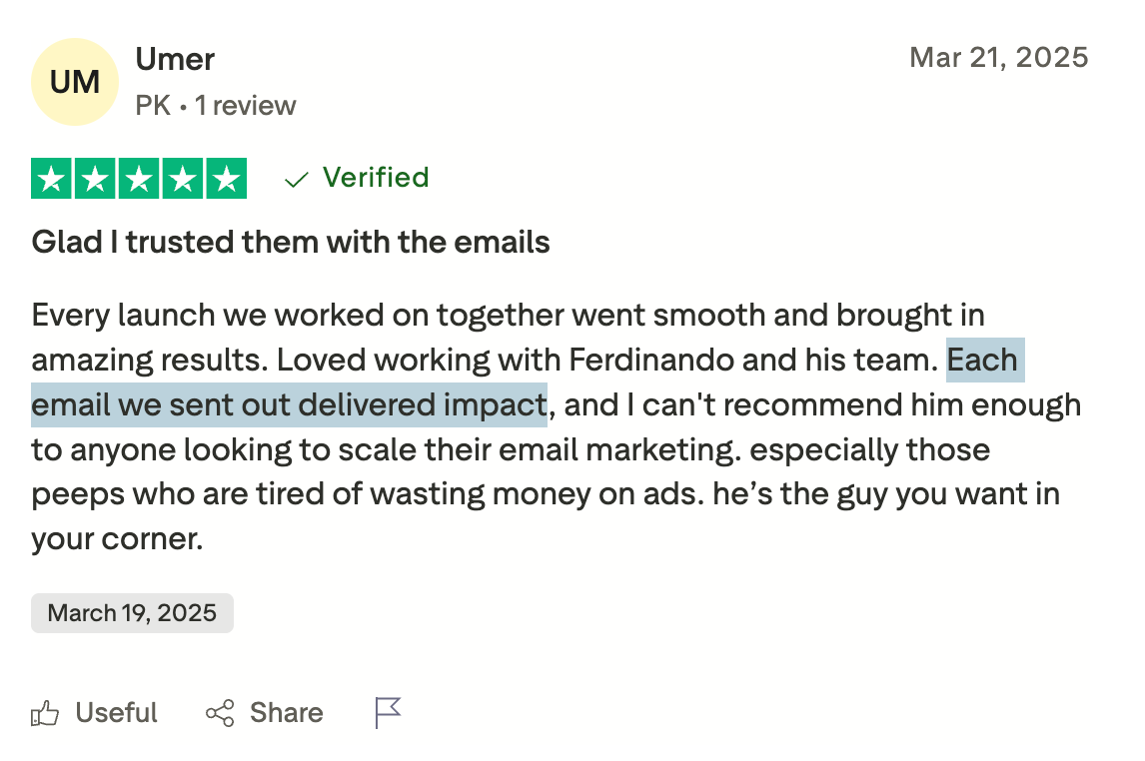Flag this review with the flag icon
This screenshot has width=1145, height=761.
[x=388, y=713]
